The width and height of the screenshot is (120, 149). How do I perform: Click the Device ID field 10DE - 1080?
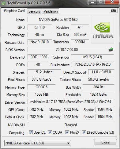coord(38,57)
